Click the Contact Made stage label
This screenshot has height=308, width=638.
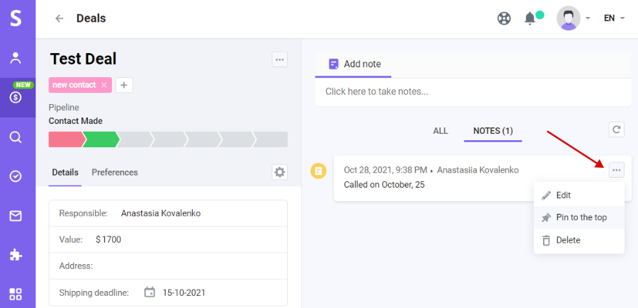point(76,121)
